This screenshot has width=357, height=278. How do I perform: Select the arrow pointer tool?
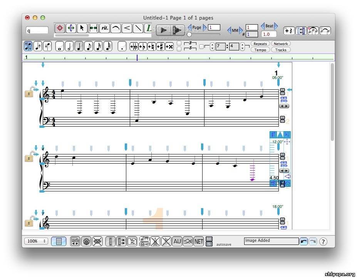[82, 28]
